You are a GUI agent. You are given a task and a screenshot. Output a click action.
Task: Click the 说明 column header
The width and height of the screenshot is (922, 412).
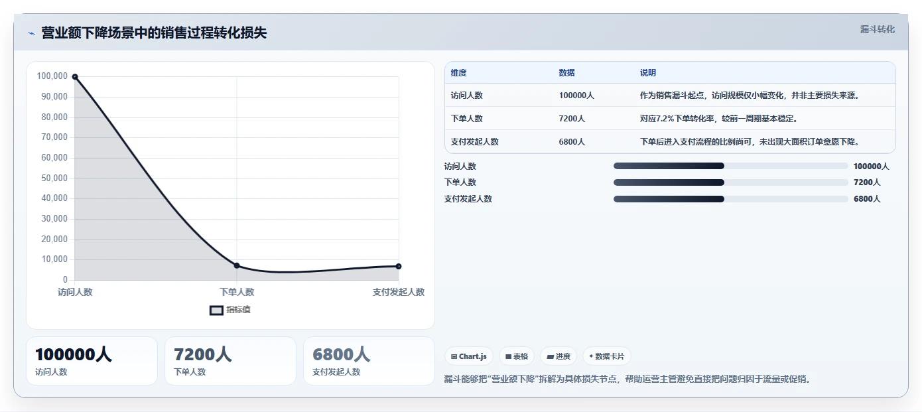coord(648,73)
